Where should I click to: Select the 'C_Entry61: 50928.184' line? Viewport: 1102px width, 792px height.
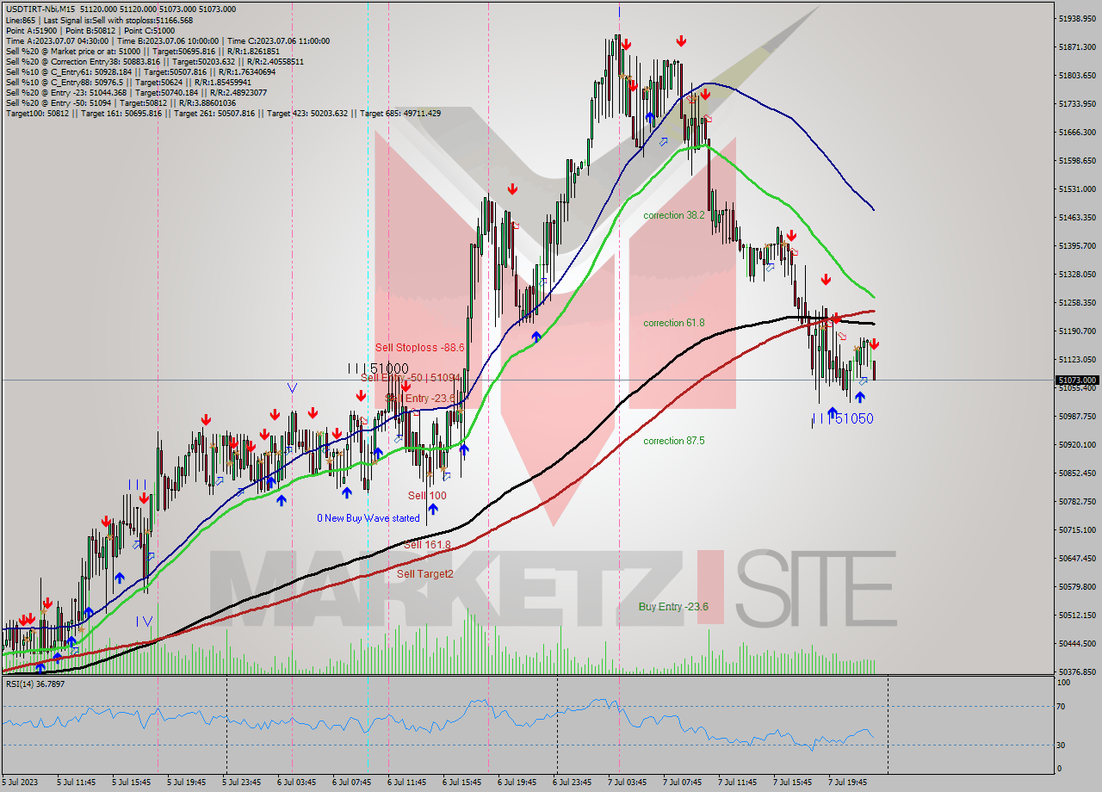point(140,71)
